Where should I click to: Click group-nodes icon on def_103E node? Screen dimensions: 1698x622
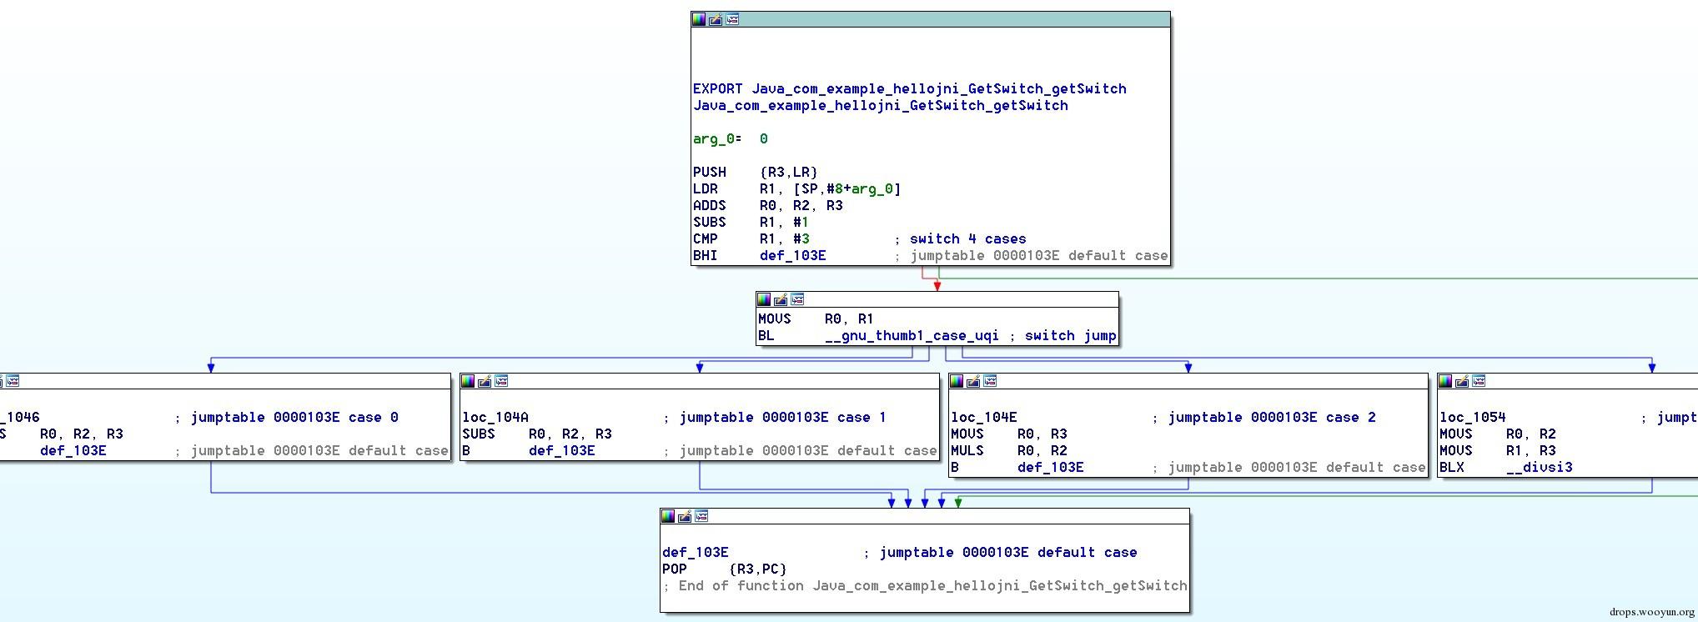click(701, 516)
